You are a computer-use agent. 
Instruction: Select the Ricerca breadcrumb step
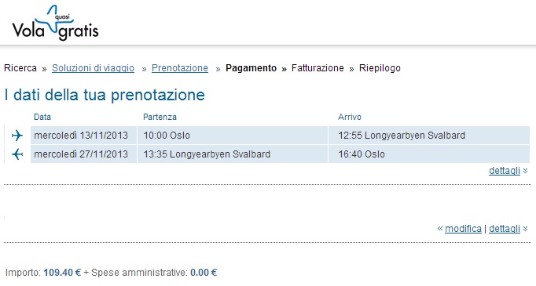[20, 68]
